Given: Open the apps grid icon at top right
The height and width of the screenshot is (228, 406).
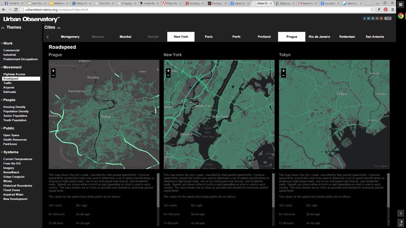Looking at the screenshot, I should (x=400, y=4).
